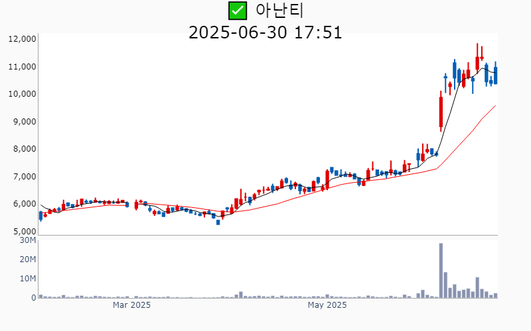Click the 아난티 chart title
Viewport: 531px width, 331px height.
coord(279,11)
